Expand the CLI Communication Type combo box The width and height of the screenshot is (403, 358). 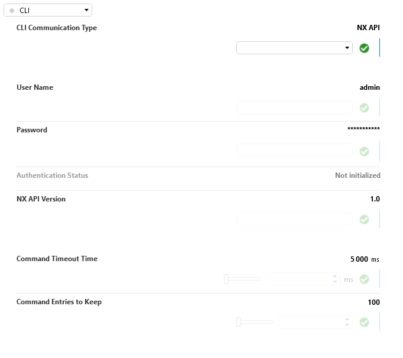[x=294, y=48]
